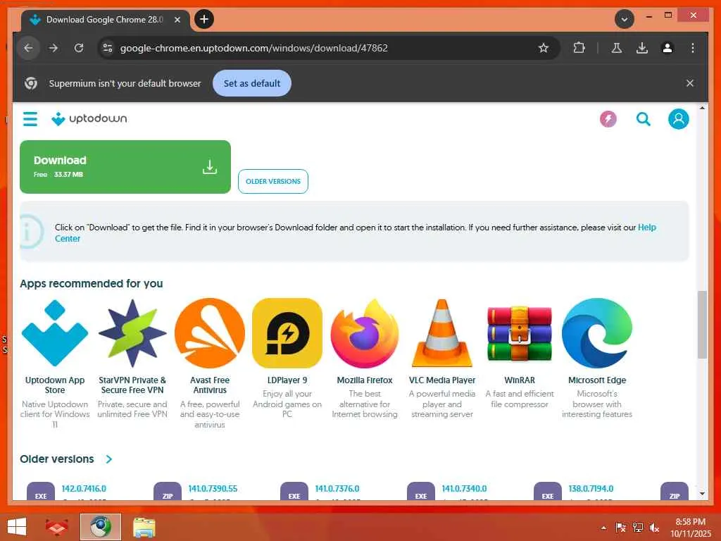Open VLC Media Player cone icon
The height and width of the screenshot is (541, 721).
point(442,333)
